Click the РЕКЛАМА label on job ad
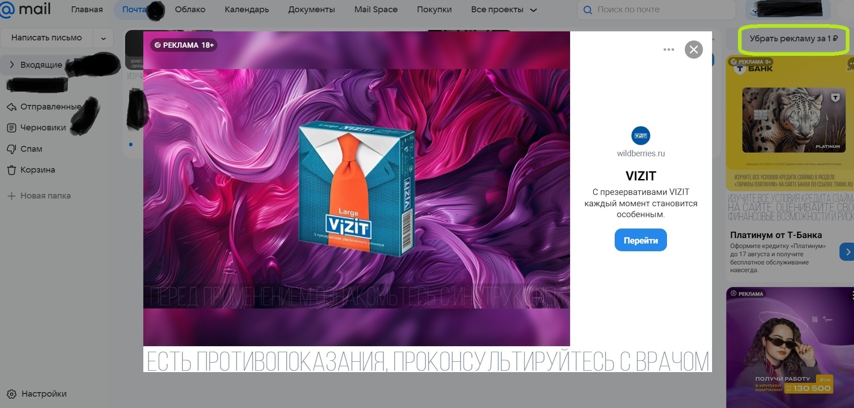 click(x=747, y=294)
